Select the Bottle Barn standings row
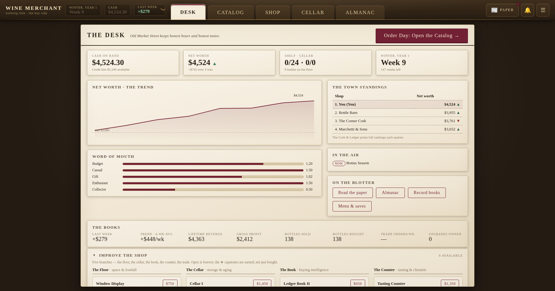 [x=397, y=113]
